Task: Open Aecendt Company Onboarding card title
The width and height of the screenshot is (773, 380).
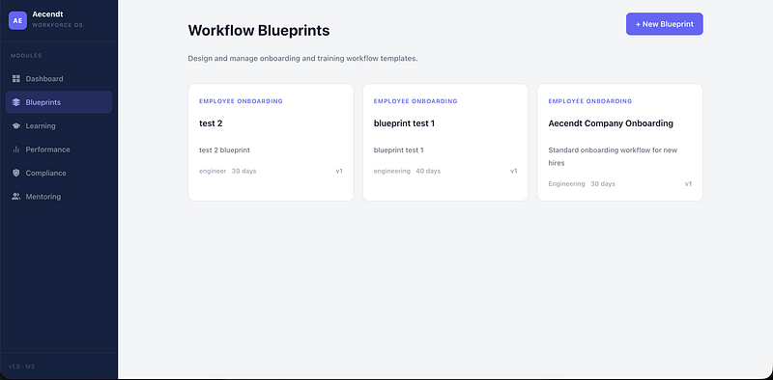Action: pos(611,123)
